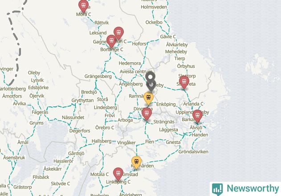
Task: Open the red train marker near Storvreta
Action: [x=184, y=82]
